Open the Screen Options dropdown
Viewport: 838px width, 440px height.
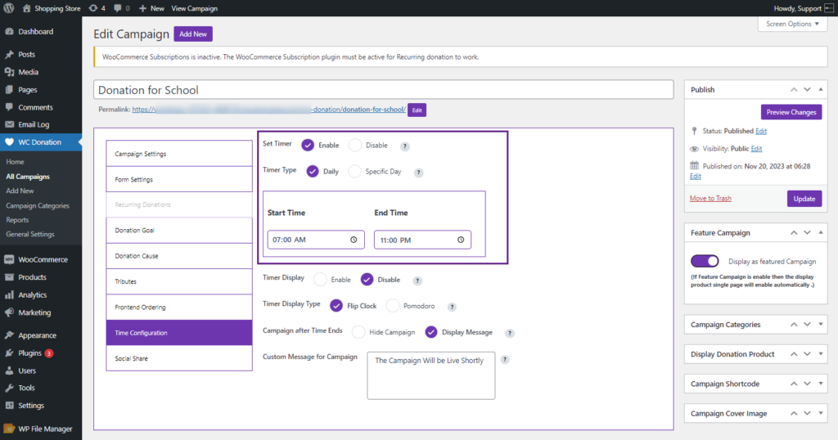792,24
